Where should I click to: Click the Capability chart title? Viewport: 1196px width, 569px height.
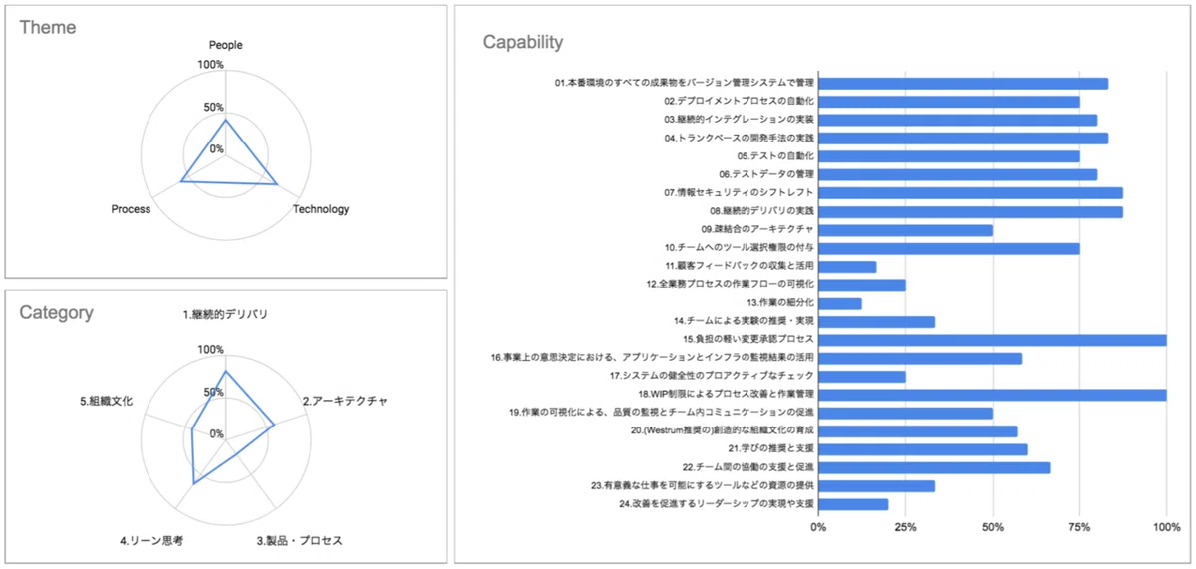523,42
